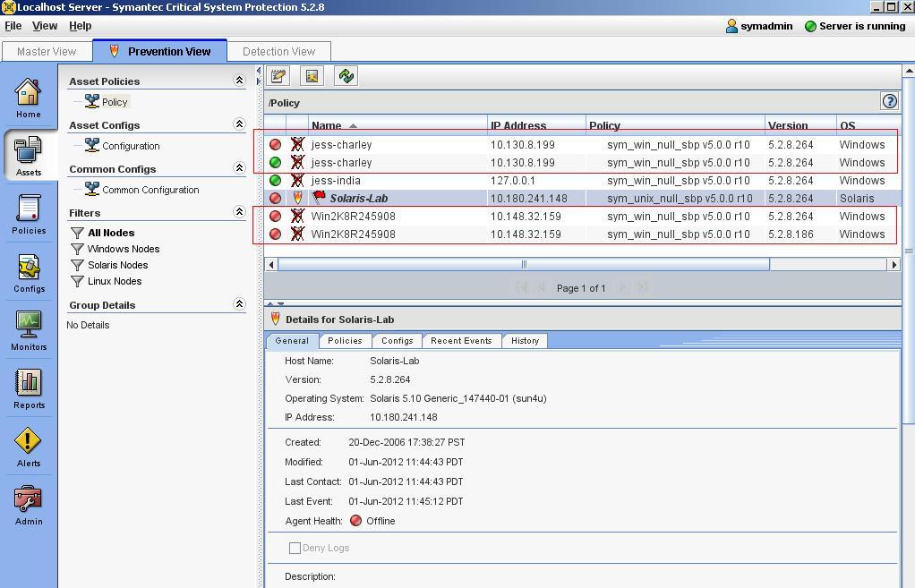Open the Reports sidebar icon

point(29,388)
